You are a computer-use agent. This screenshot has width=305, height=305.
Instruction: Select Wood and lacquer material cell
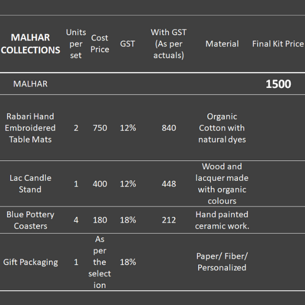222,184
